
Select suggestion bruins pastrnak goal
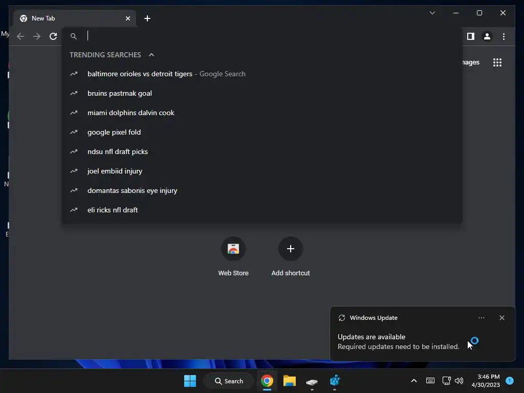click(262, 93)
